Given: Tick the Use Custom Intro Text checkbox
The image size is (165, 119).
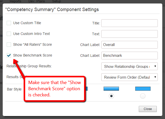Looking at the screenshot, I should pyautogui.click(x=9, y=34).
